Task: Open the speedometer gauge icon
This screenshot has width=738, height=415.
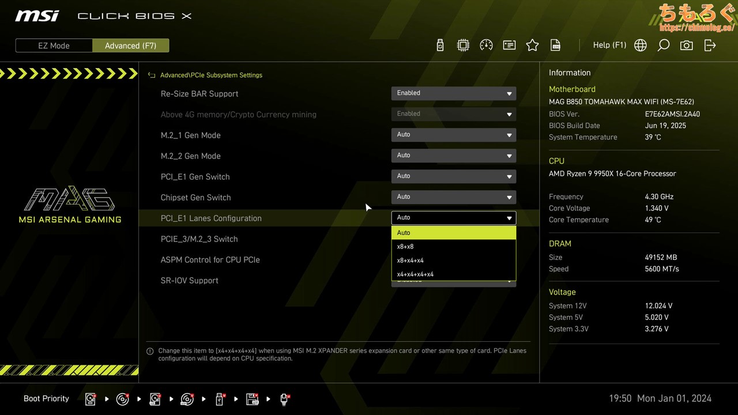Action: tap(486, 46)
